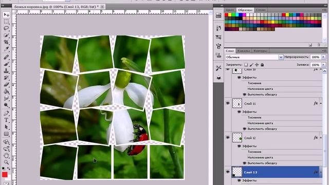This screenshot has width=329, height=185.
Task: Select the 3D Camera Orbit tool
Action: [x=6, y=149]
